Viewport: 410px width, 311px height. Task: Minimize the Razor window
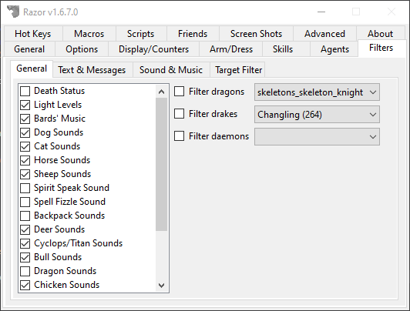coord(321,12)
